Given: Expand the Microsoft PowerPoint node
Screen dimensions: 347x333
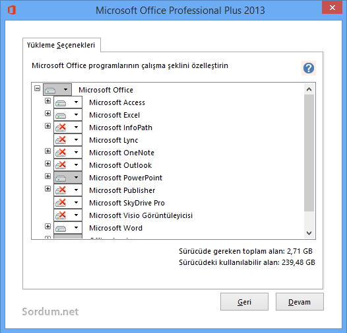Looking at the screenshot, I should click(x=47, y=176).
